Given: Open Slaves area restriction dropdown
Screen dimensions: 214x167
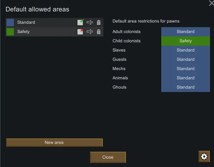Looking at the screenshot, I should coord(185,50).
